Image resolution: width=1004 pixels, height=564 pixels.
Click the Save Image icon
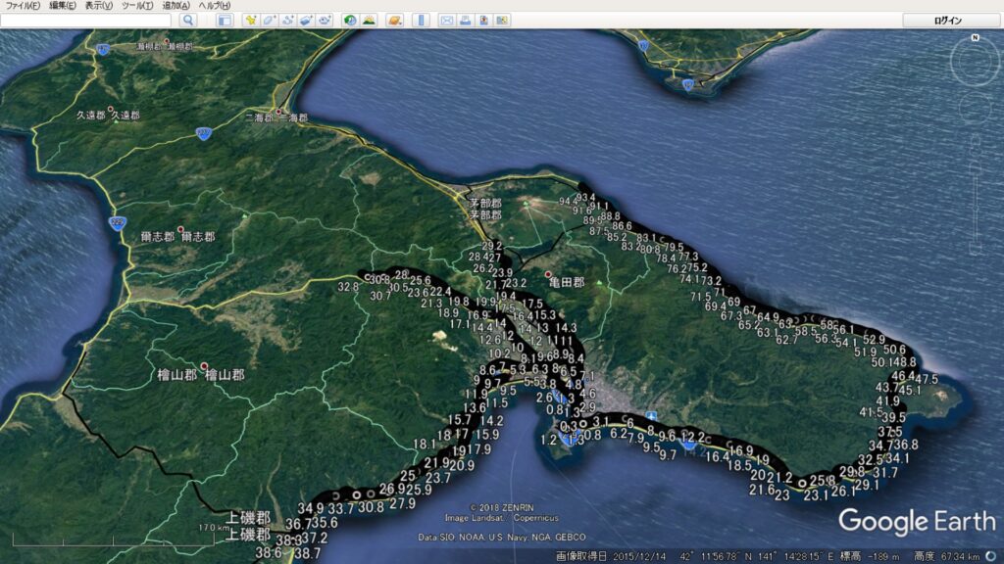click(483, 20)
